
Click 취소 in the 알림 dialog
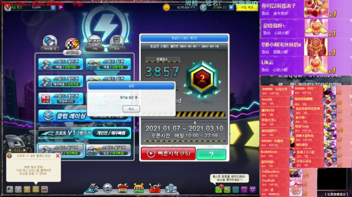tap(131, 109)
